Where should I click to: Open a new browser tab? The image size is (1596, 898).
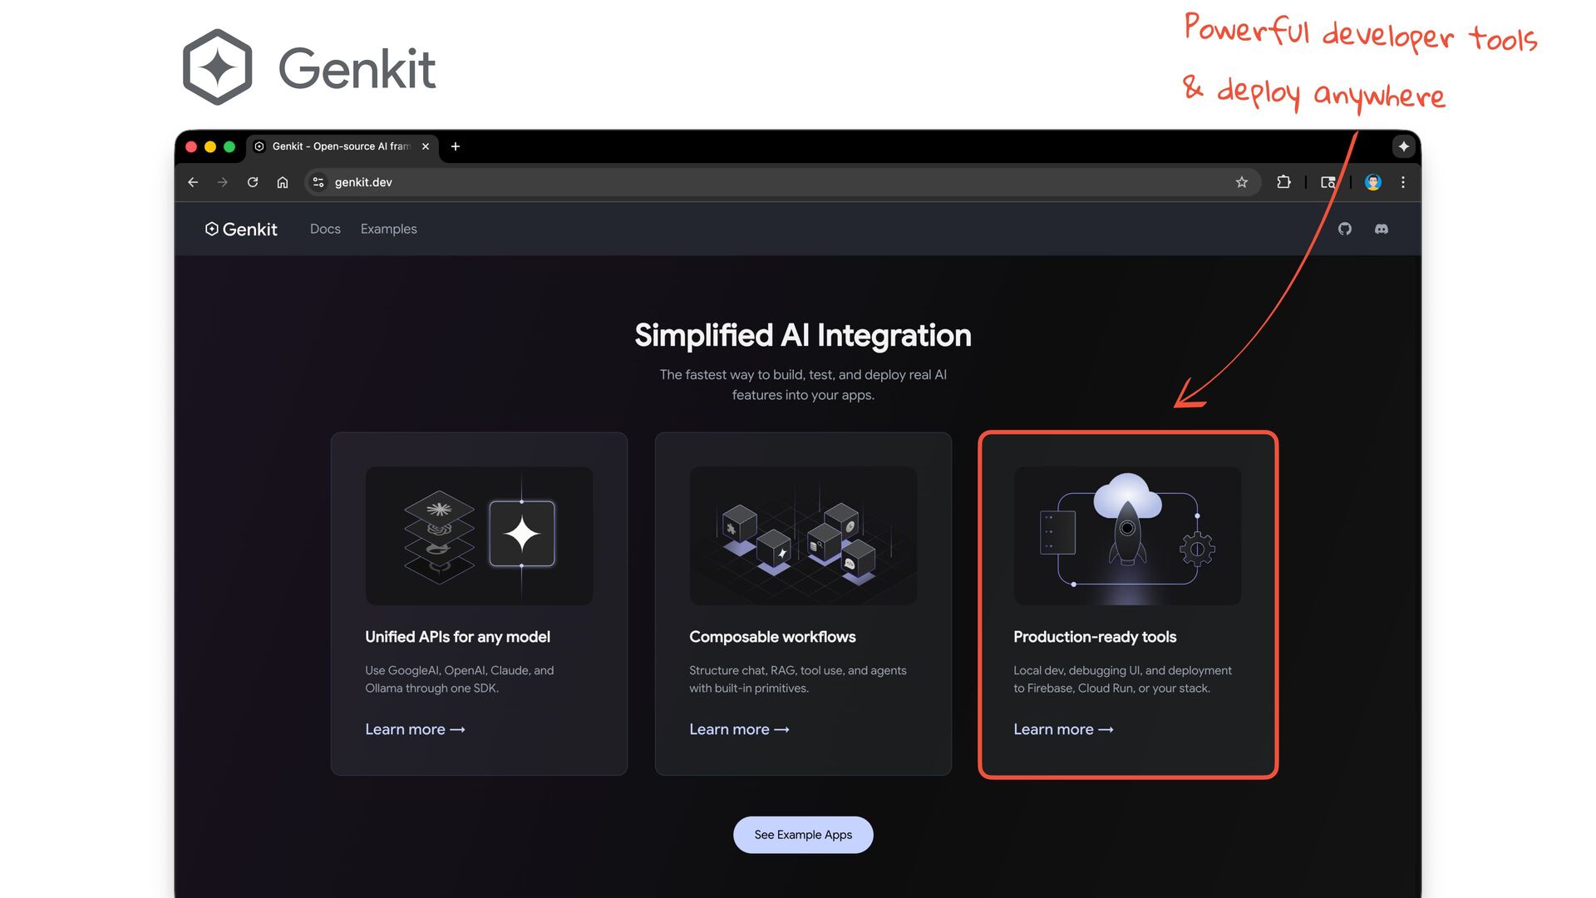click(456, 146)
